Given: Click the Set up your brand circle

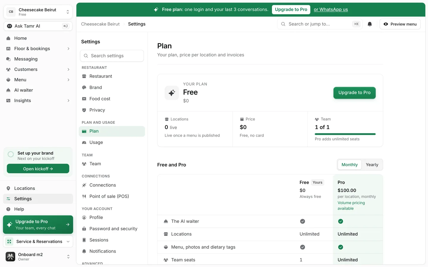Looking at the screenshot, I should click(11, 154).
